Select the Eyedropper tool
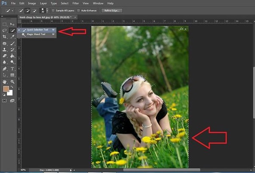This screenshot has width=255, height=173. 12,36
